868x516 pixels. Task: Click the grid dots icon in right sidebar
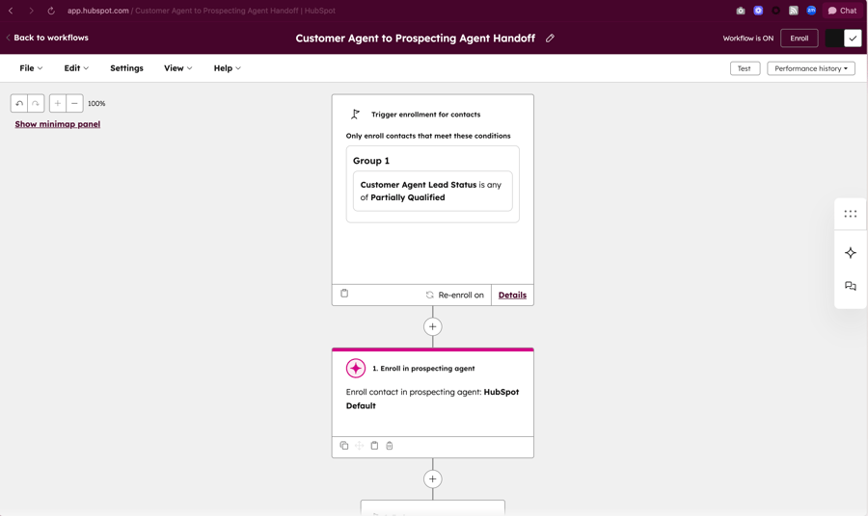(x=850, y=214)
